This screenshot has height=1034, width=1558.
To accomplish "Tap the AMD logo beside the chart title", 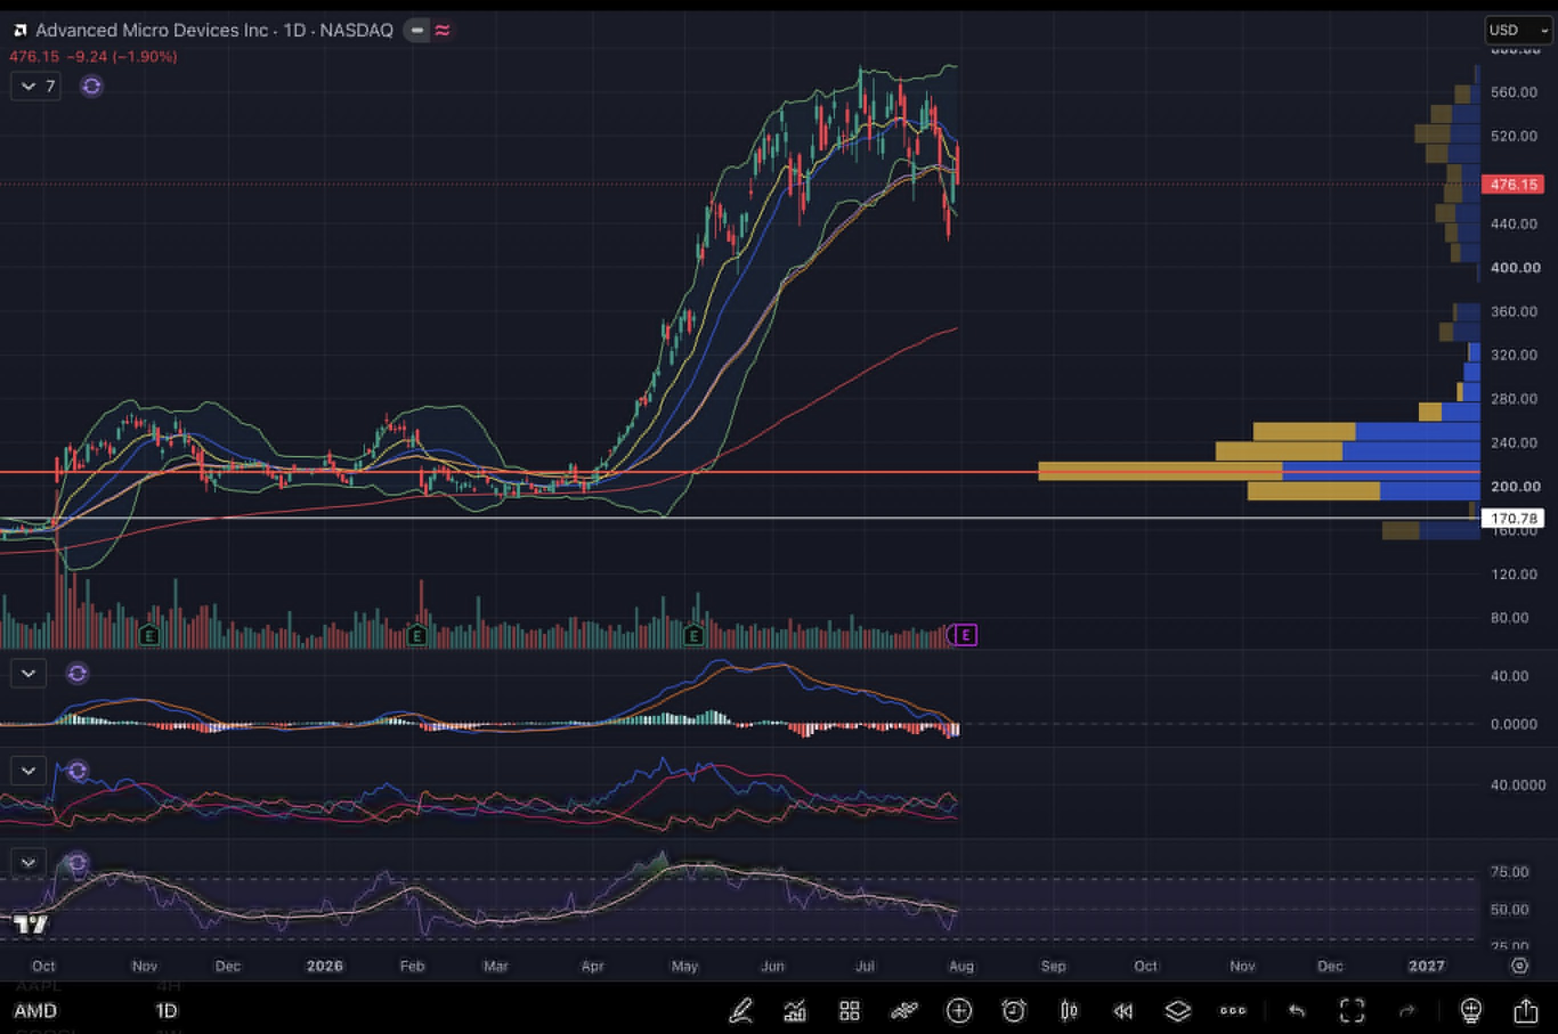I will pyautogui.click(x=21, y=30).
